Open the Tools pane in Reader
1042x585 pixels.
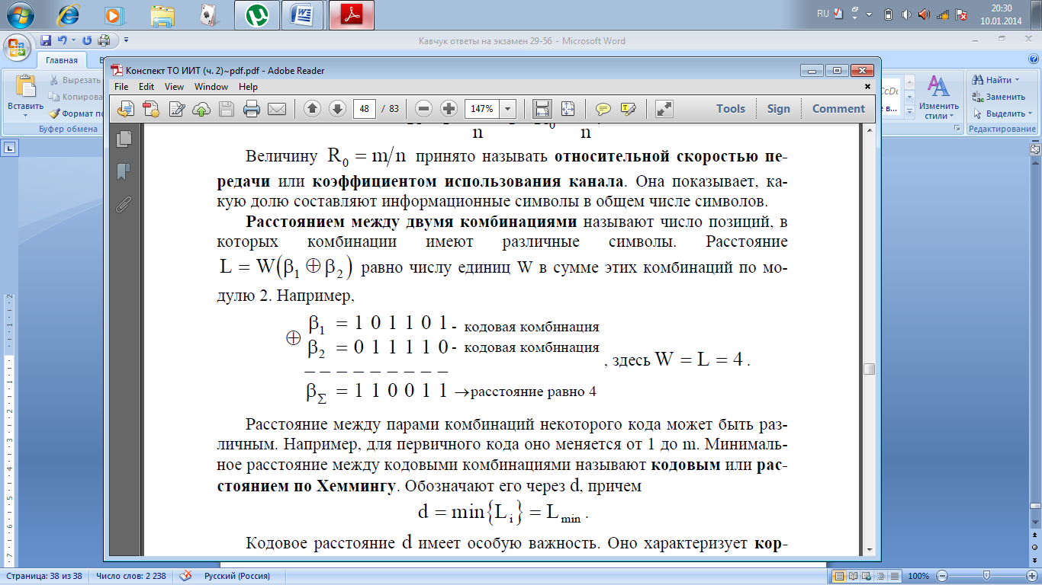tap(731, 109)
